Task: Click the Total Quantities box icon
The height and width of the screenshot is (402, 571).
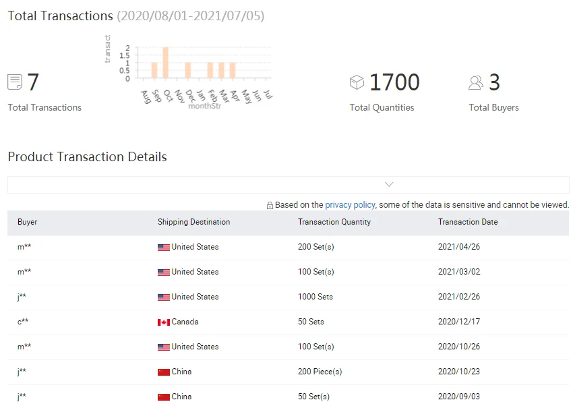Action: [357, 82]
